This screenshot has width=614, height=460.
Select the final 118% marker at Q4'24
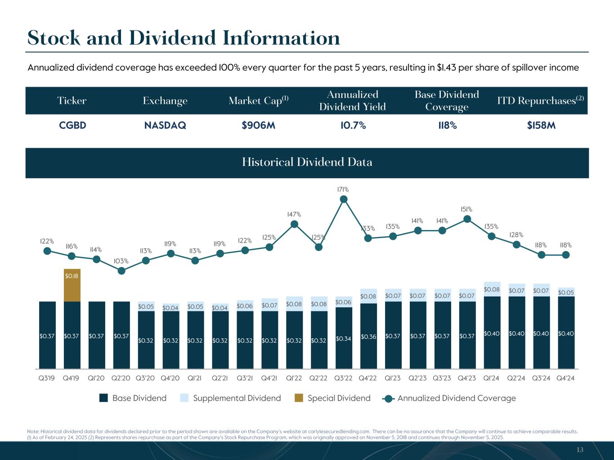click(566, 255)
